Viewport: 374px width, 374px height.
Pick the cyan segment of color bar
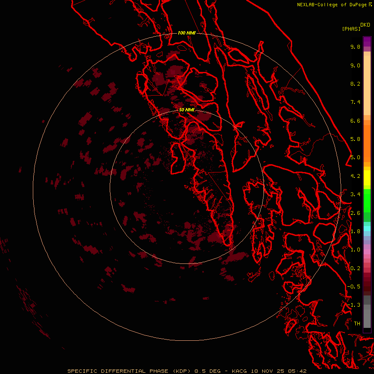367,229
